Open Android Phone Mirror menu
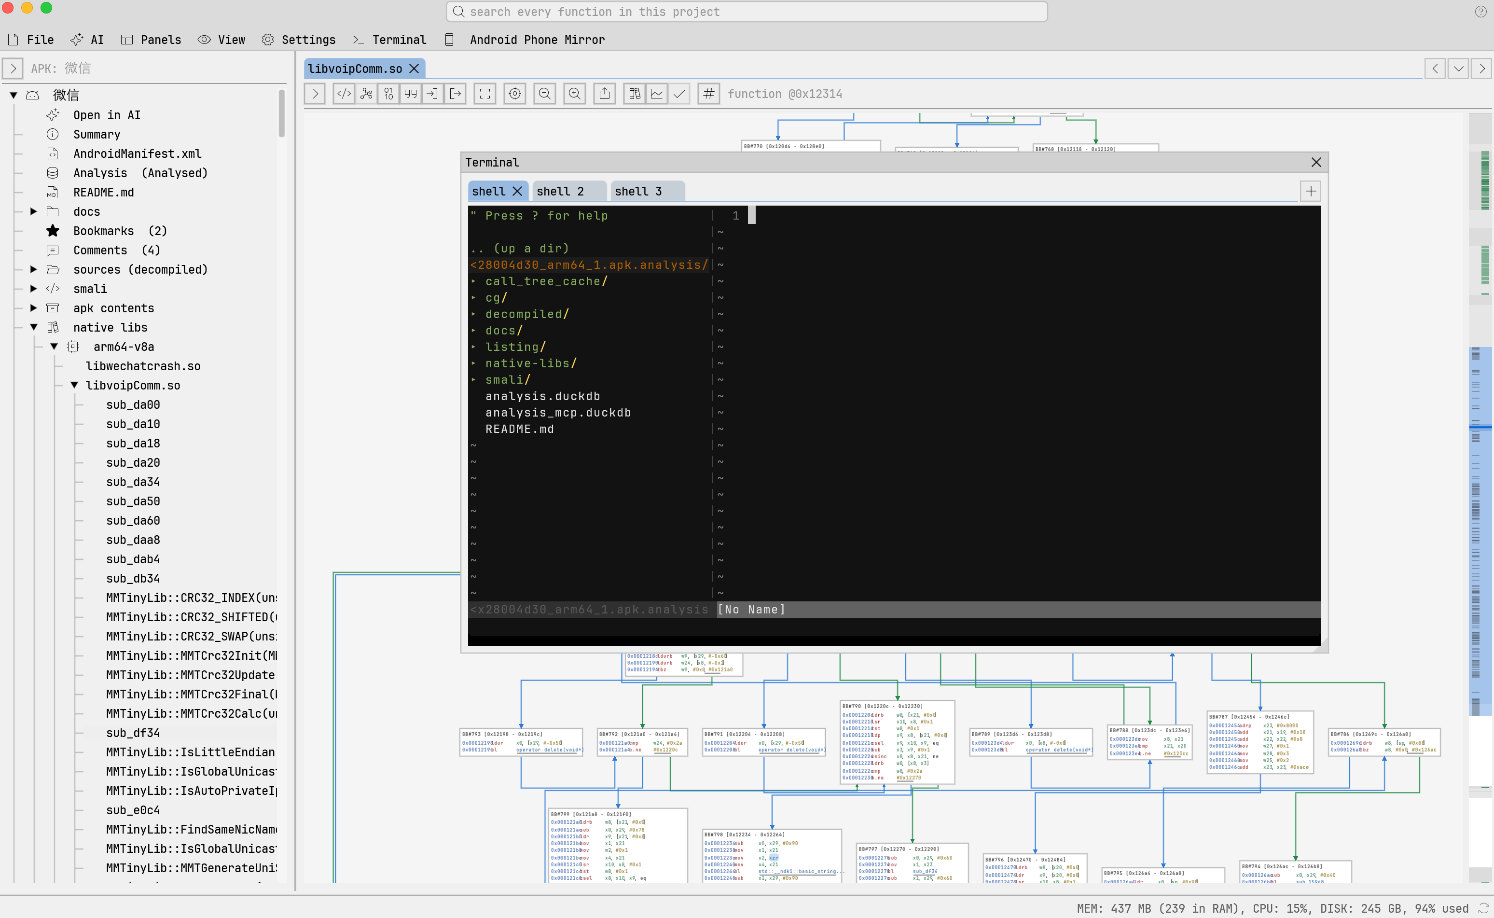This screenshot has width=1494, height=918. [x=525, y=40]
